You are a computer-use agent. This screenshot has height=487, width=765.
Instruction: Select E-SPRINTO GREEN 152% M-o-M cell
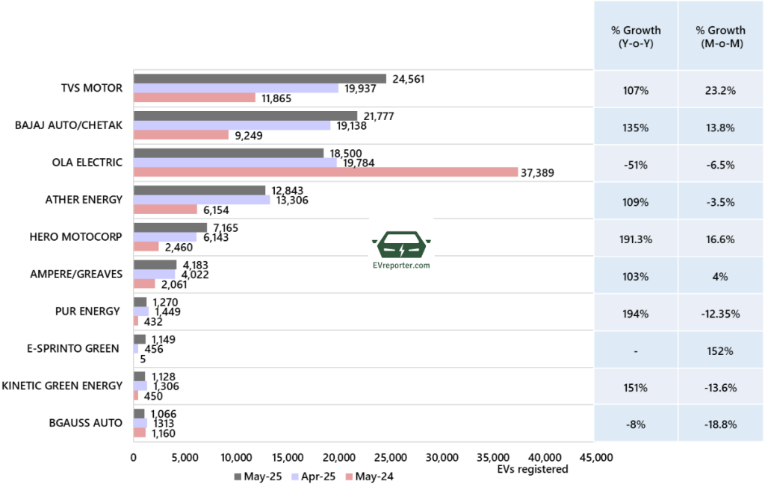pos(720,349)
